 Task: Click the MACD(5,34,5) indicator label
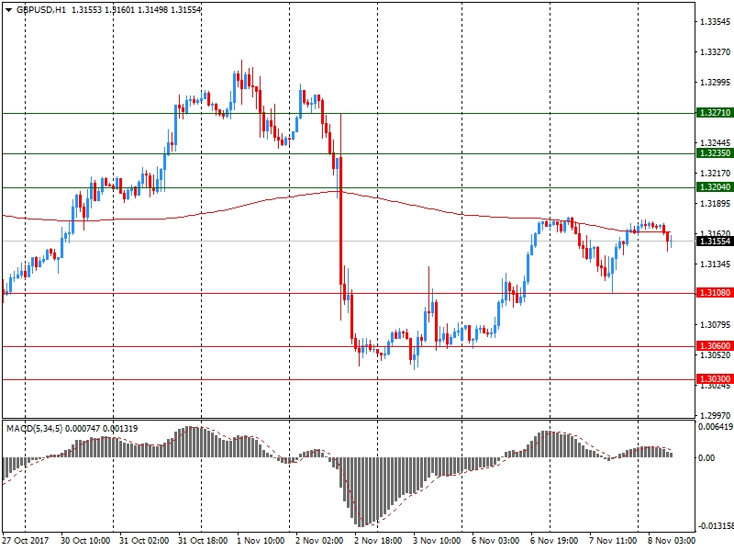[x=34, y=429]
